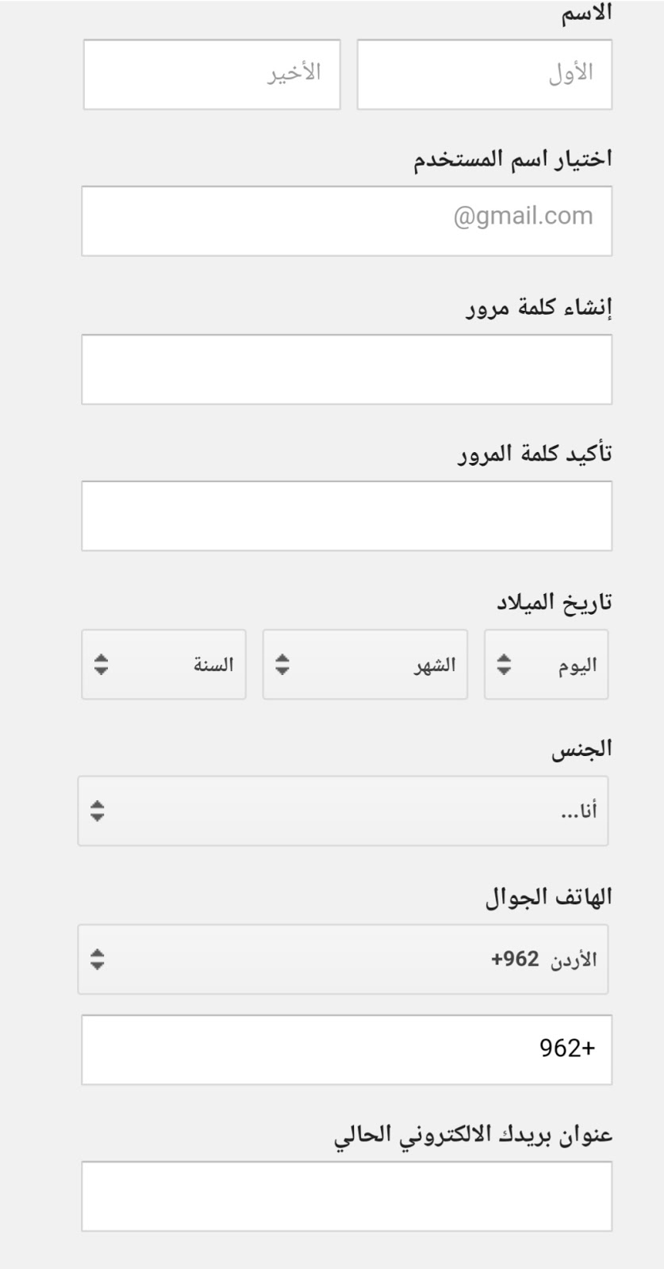Image resolution: width=664 pixels, height=1269 pixels.
Task: Click the confirm password (تأكيد كلمة المرور) field
Action: click(347, 516)
